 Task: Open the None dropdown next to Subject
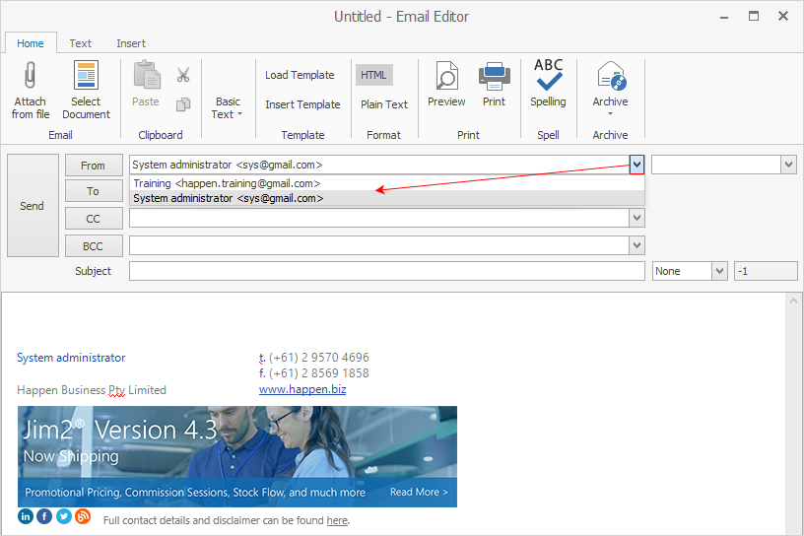[x=719, y=271]
